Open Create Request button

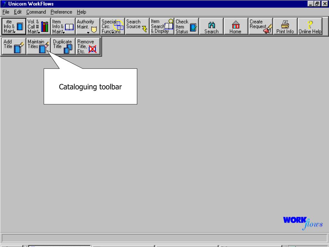click(x=261, y=26)
